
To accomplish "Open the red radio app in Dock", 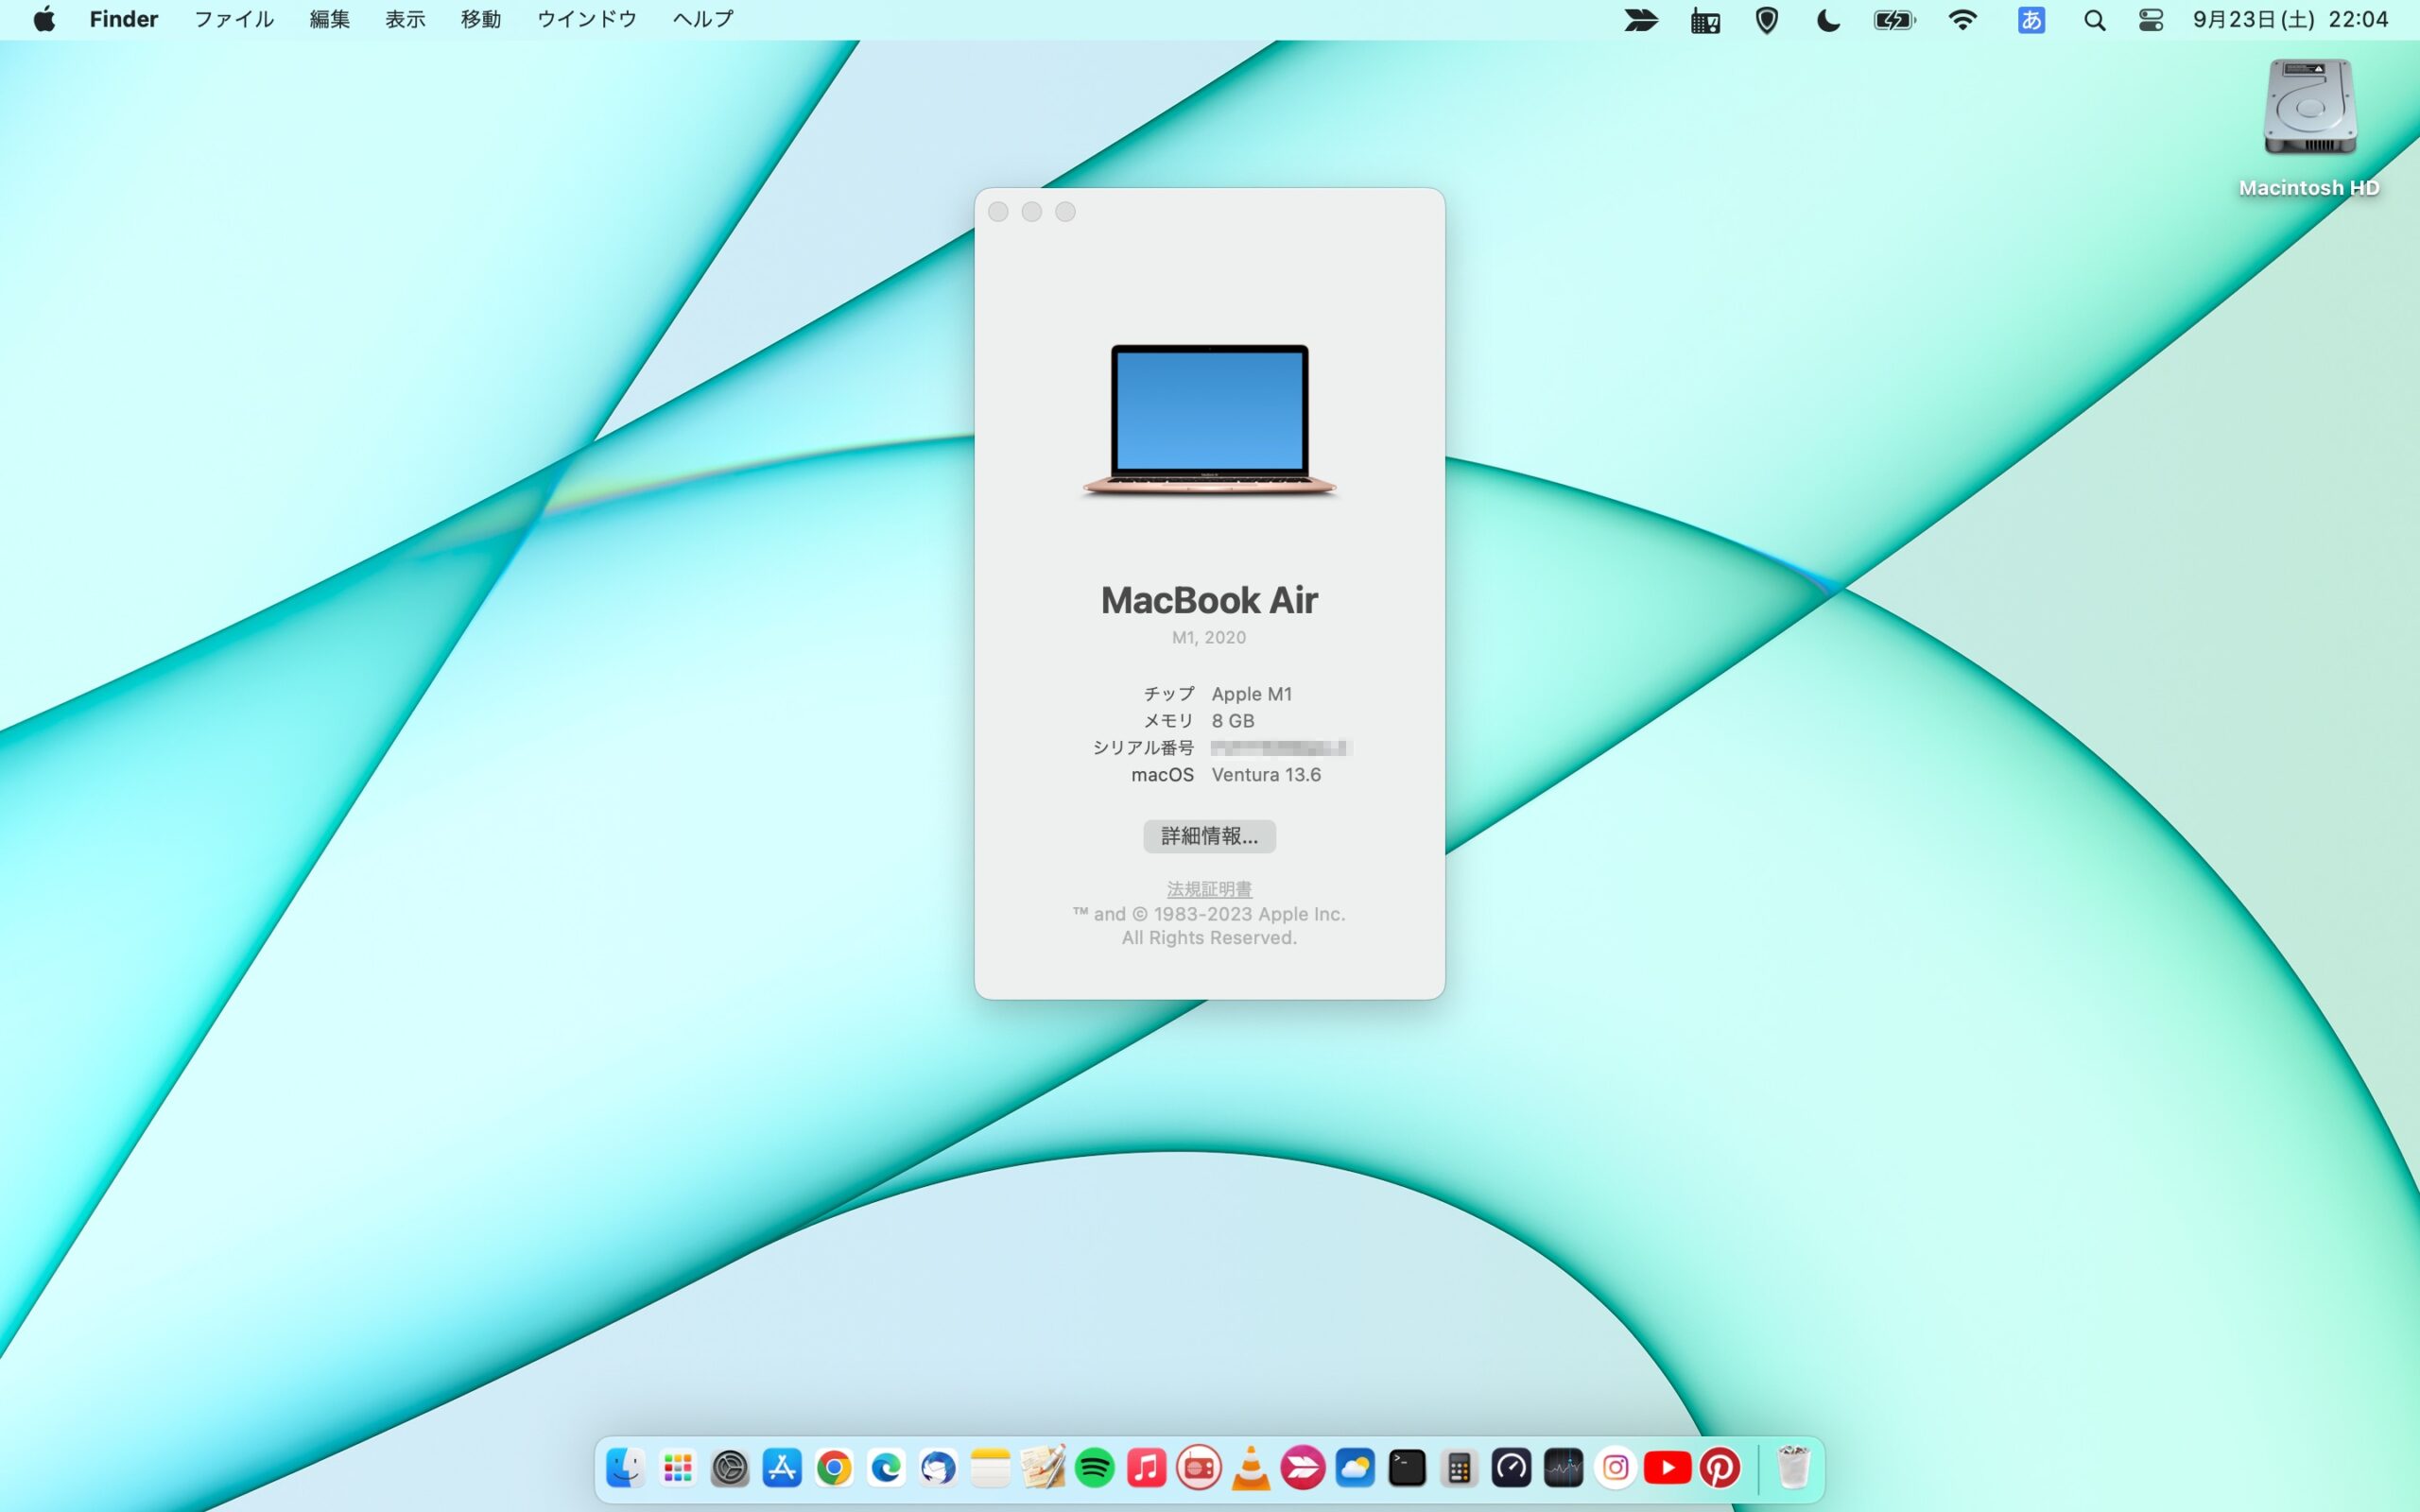I will click(x=1199, y=1468).
